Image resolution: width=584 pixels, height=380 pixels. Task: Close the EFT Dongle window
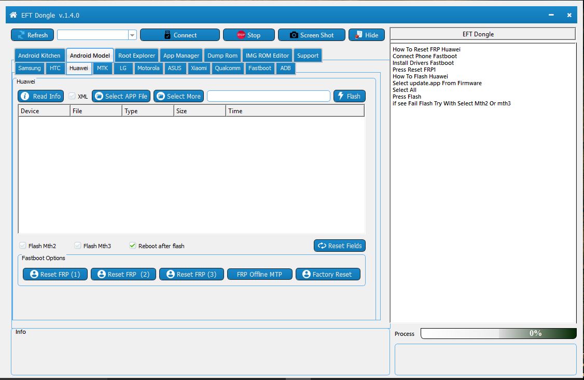(x=569, y=15)
